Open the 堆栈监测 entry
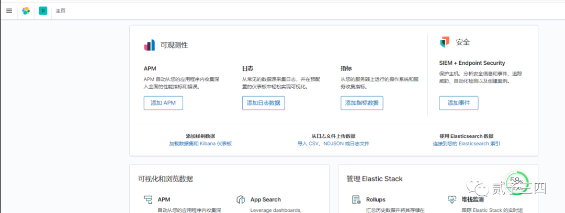 click(x=473, y=199)
